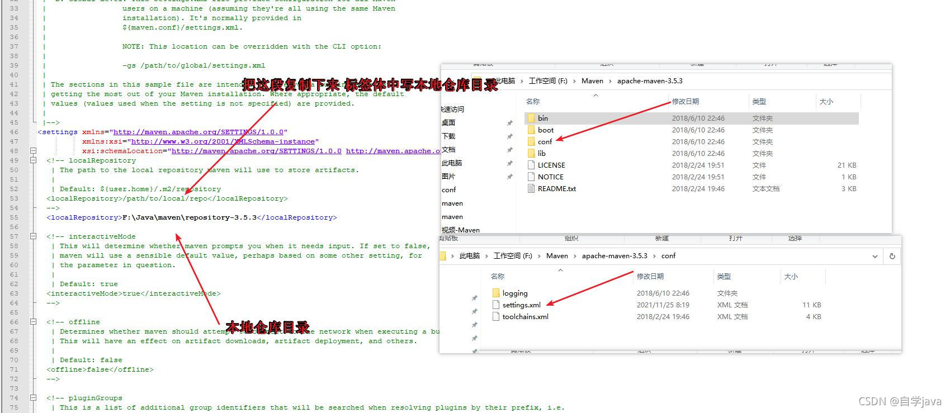Screen dimensions: 950x413
Task: Select Maven breadcrumb in the conf window
Action: (x=557, y=256)
